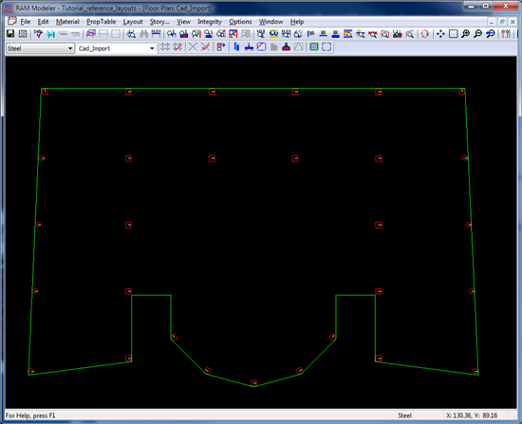The width and height of the screenshot is (522, 424).
Task: Click column marker at bottom apex of outline
Action: point(253,383)
